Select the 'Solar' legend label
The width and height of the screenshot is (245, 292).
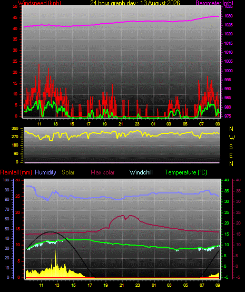coord(68,172)
